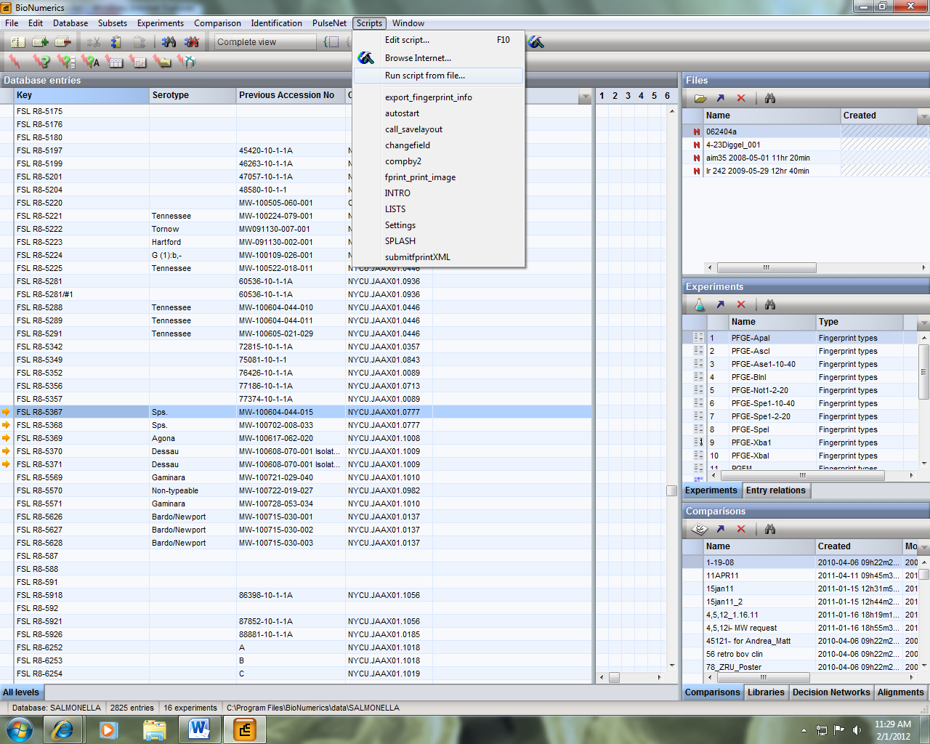Open the Experiments panel column dropdown arrow
The image size is (930, 744).
(923, 323)
